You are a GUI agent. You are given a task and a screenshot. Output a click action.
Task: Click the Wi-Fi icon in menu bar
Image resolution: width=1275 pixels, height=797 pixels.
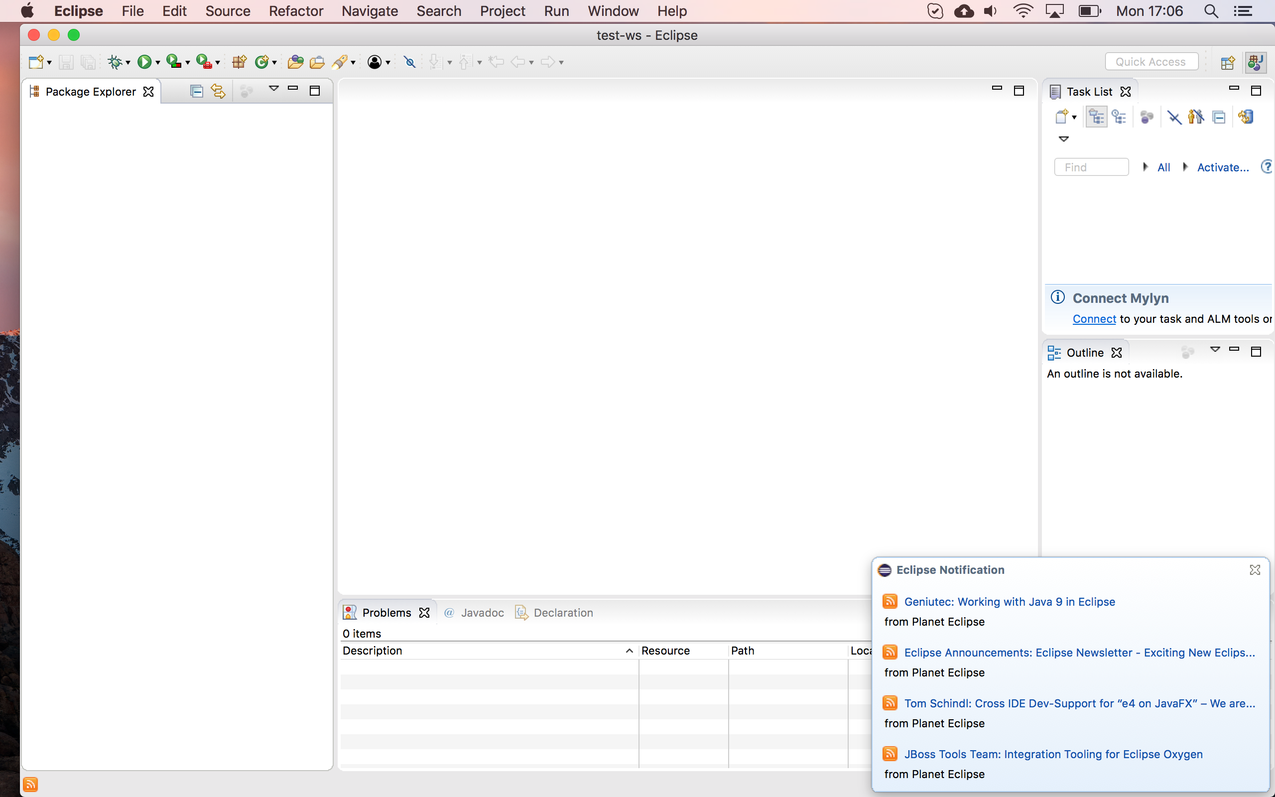(x=1022, y=11)
